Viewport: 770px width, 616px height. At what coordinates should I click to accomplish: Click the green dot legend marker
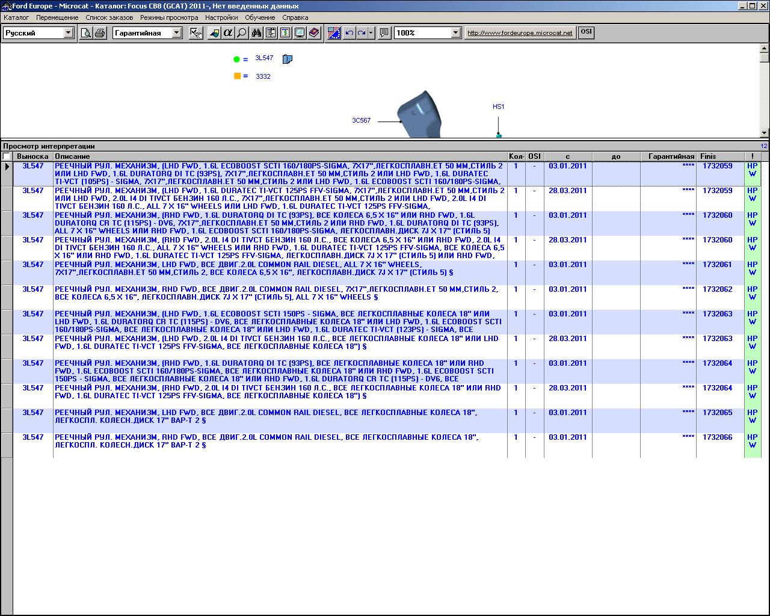point(236,59)
